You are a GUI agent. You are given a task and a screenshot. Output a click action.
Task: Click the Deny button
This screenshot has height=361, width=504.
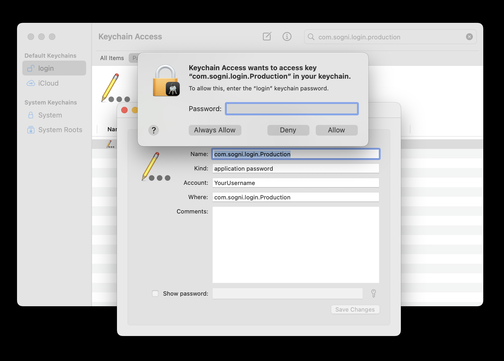(x=288, y=130)
